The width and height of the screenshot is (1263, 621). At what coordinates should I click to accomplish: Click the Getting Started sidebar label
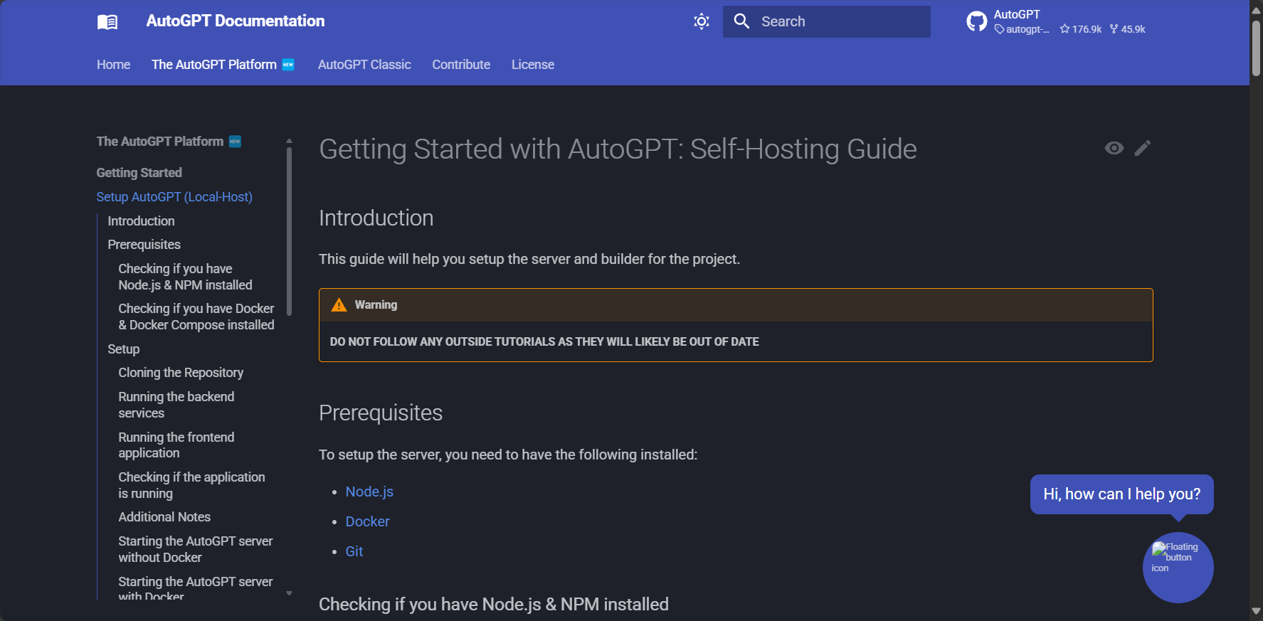pyautogui.click(x=139, y=173)
